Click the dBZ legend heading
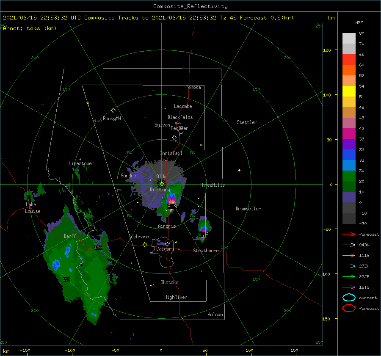 coord(359,22)
